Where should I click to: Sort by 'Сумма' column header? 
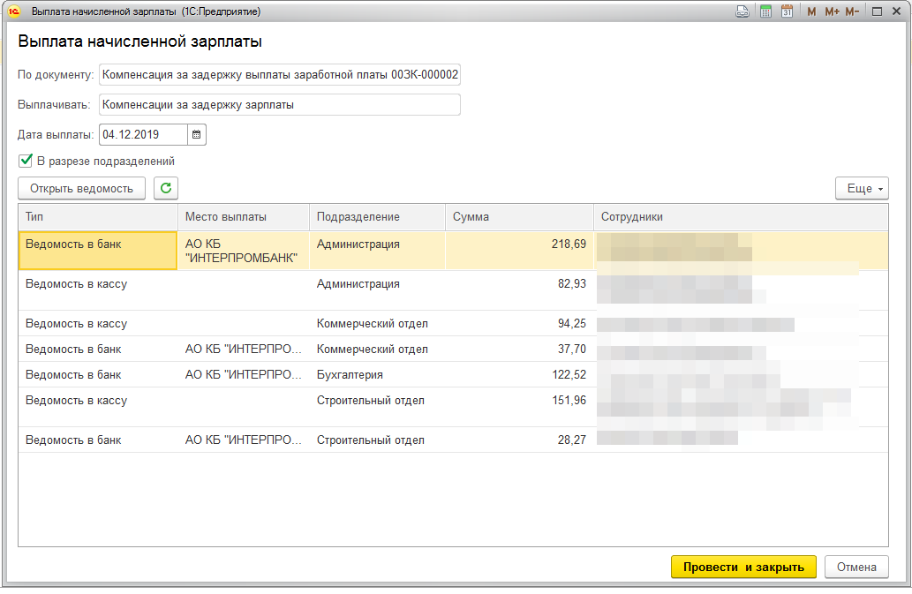point(519,217)
